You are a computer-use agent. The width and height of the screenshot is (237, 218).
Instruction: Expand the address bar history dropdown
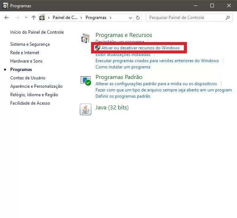point(131,18)
